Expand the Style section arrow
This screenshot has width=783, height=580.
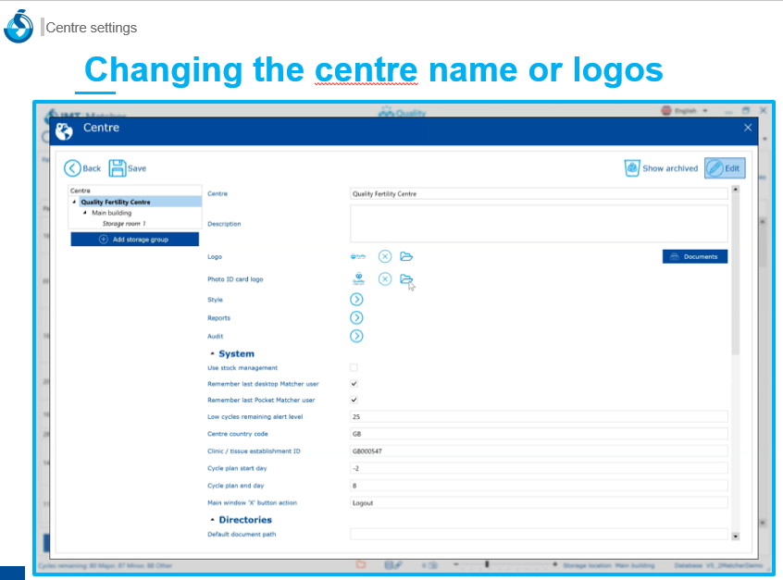coord(356,300)
